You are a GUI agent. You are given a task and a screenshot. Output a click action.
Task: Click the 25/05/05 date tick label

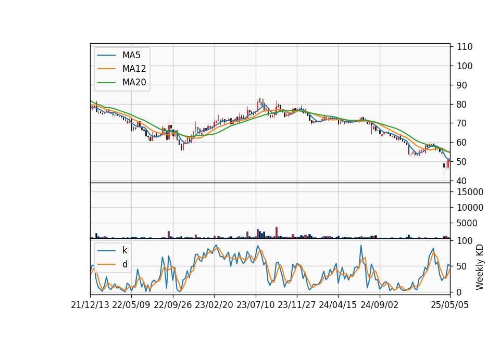(x=450, y=305)
